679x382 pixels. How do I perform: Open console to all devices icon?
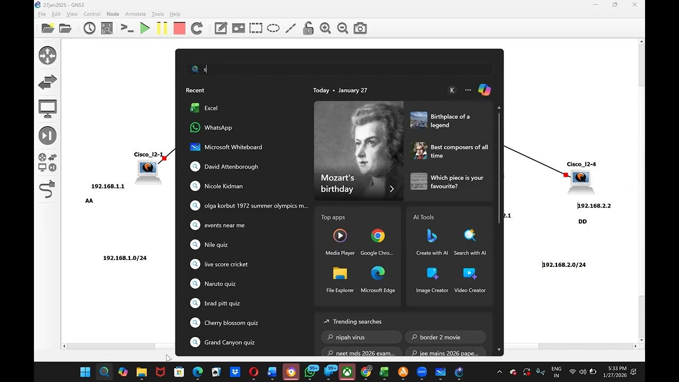127,29
